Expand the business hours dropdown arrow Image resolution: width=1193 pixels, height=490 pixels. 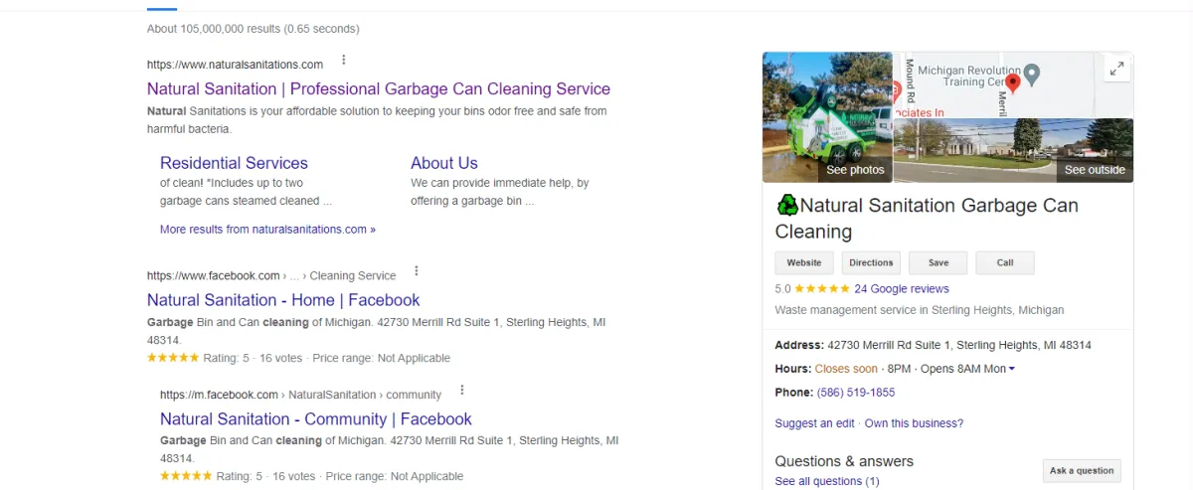point(1012,369)
